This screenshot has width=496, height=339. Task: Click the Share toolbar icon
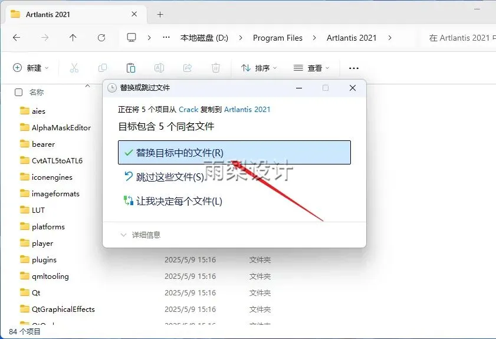tap(188, 68)
